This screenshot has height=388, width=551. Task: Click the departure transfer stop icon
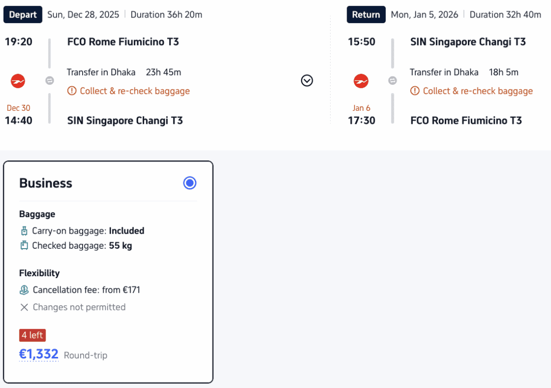coord(50,81)
